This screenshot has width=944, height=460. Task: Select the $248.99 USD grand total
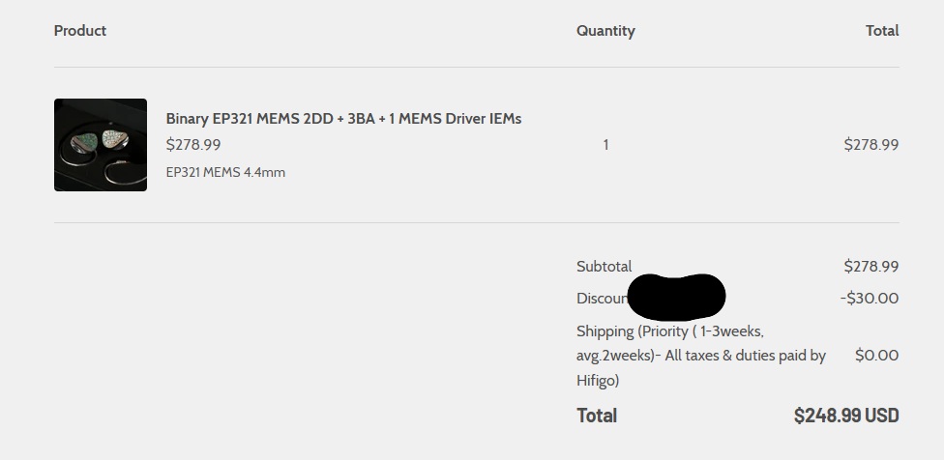[846, 416]
